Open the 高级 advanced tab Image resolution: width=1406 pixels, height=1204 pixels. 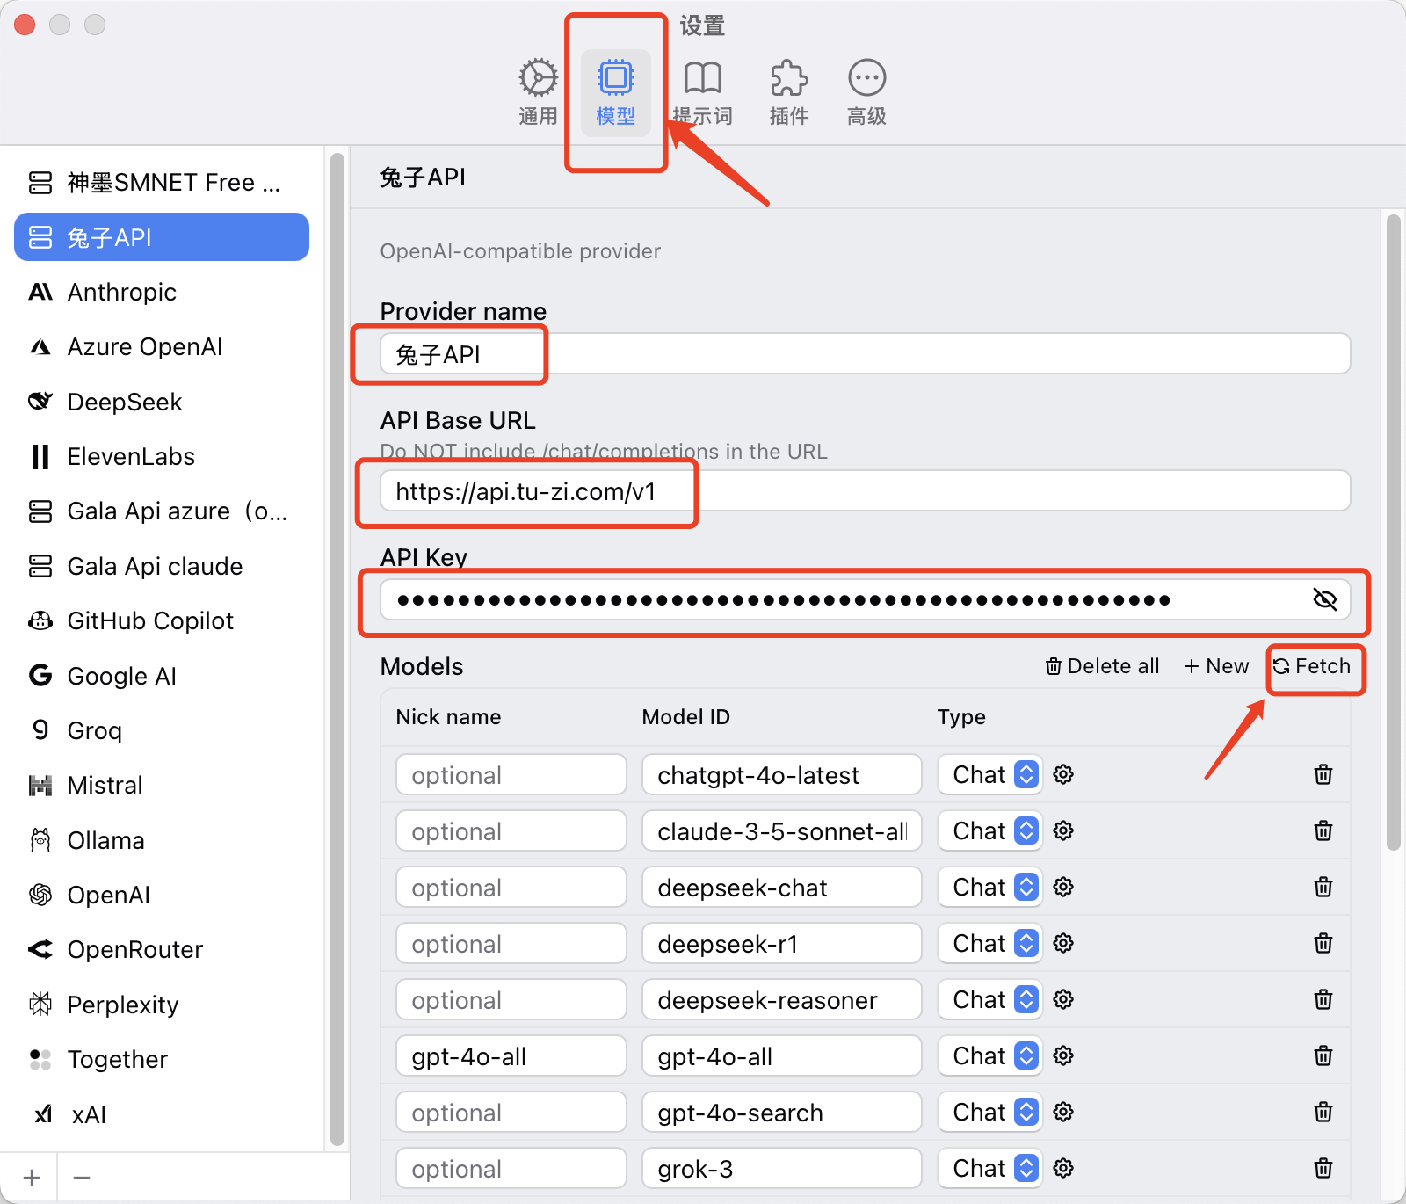[x=866, y=92]
